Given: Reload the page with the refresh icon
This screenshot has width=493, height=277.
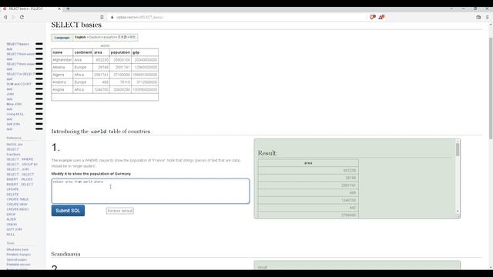Looking at the screenshot, I should coord(22,17).
